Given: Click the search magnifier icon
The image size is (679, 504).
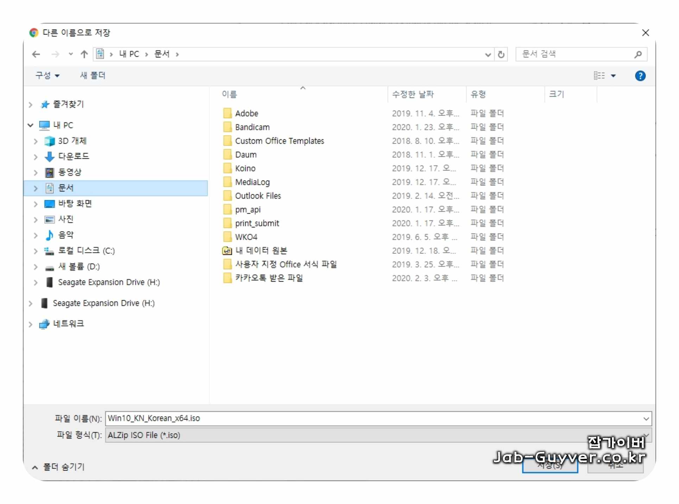Looking at the screenshot, I should point(638,54).
